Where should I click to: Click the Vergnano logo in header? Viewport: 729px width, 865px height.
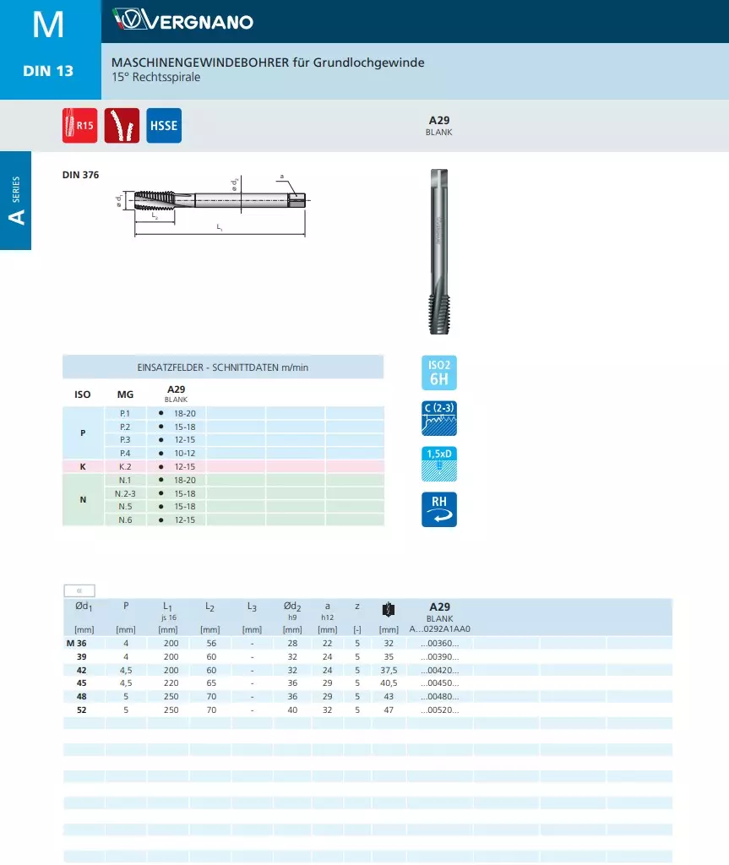tap(183, 21)
